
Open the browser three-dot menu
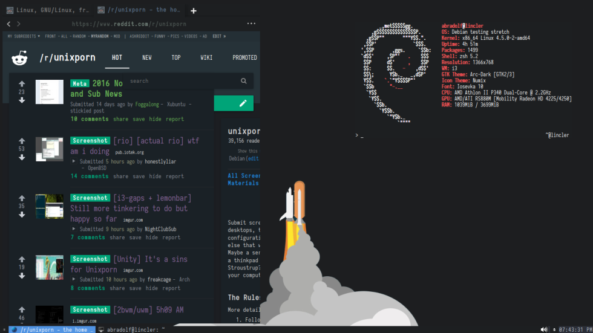coord(251,24)
